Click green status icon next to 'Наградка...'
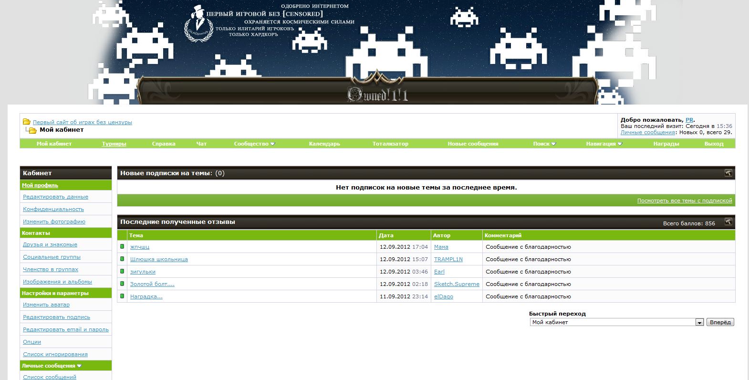 pos(122,296)
